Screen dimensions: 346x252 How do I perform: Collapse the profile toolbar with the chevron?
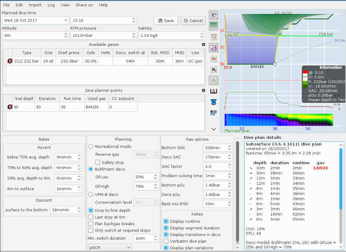pos(214,129)
